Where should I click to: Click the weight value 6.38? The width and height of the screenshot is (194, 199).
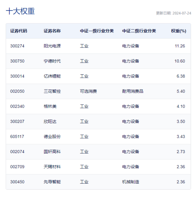181,76
